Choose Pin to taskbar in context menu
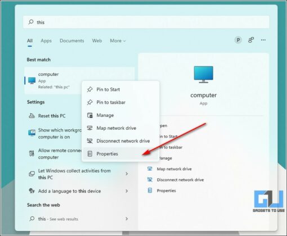 coord(120,102)
